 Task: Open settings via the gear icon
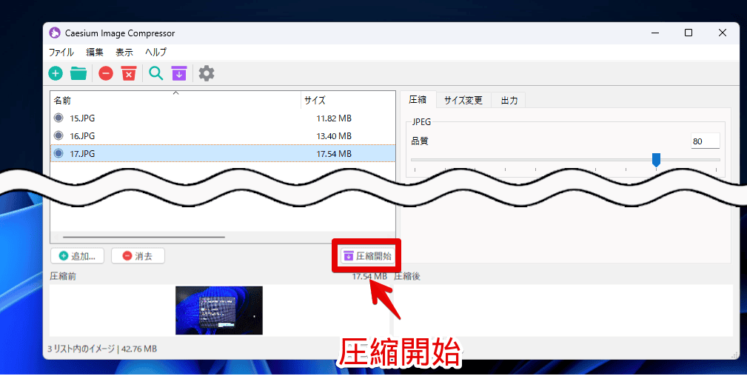point(207,73)
